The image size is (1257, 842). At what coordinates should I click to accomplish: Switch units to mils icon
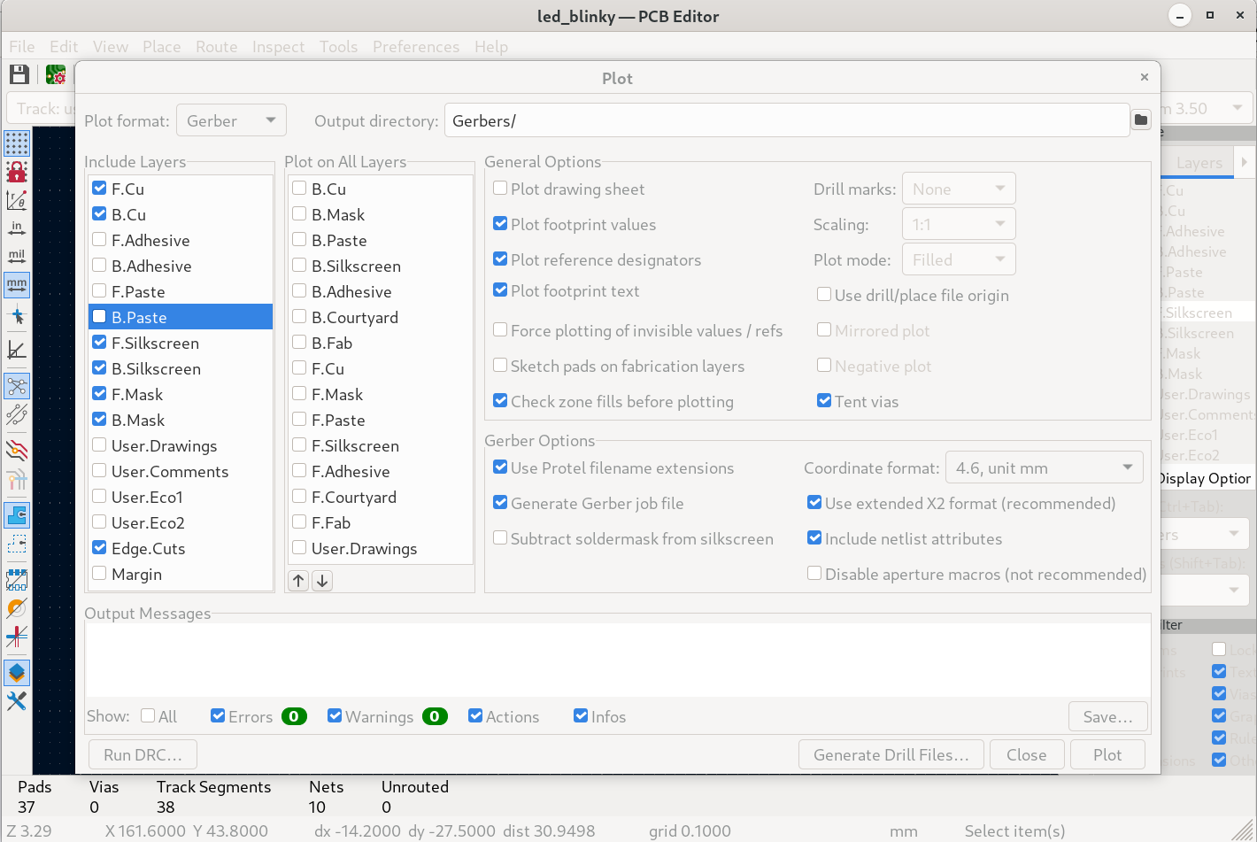17,257
